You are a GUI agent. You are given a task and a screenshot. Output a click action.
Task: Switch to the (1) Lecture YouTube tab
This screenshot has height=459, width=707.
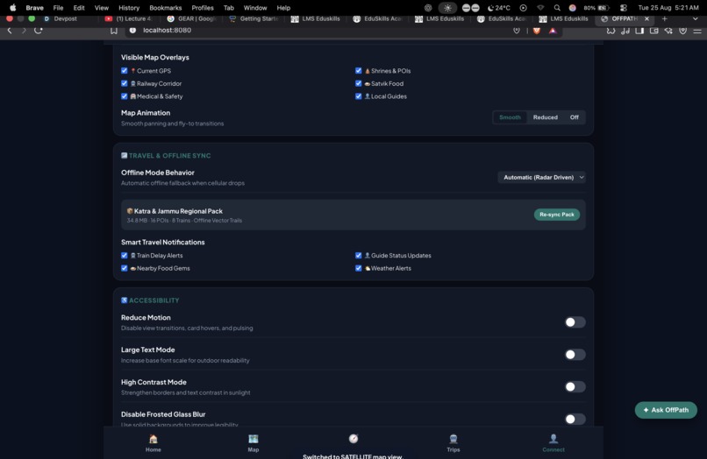tap(131, 18)
